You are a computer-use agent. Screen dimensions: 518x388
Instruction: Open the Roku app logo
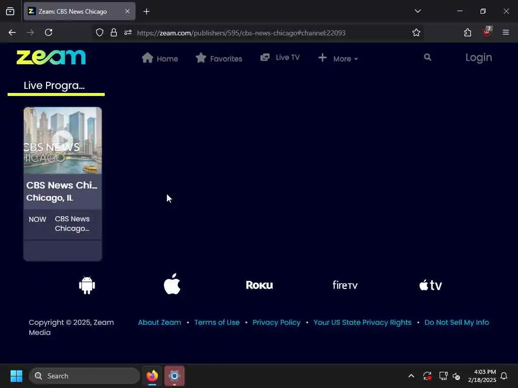coord(260,285)
